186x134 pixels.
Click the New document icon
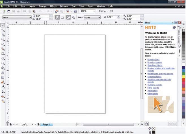click(4, 11)
